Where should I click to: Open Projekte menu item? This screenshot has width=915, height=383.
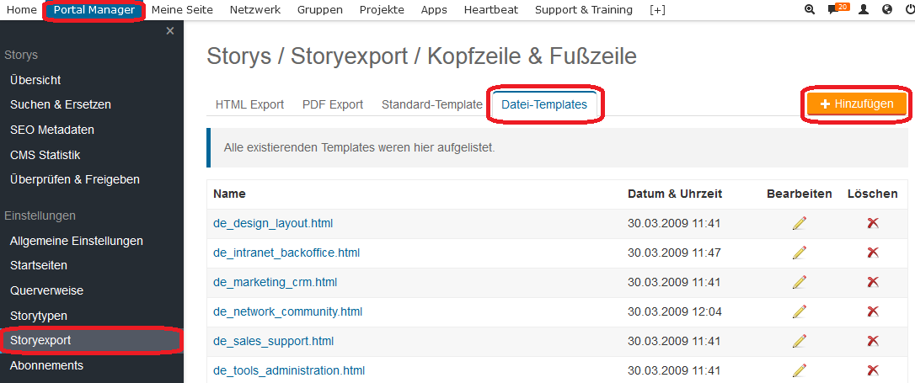pyautogui.click(x=382, y=10)
